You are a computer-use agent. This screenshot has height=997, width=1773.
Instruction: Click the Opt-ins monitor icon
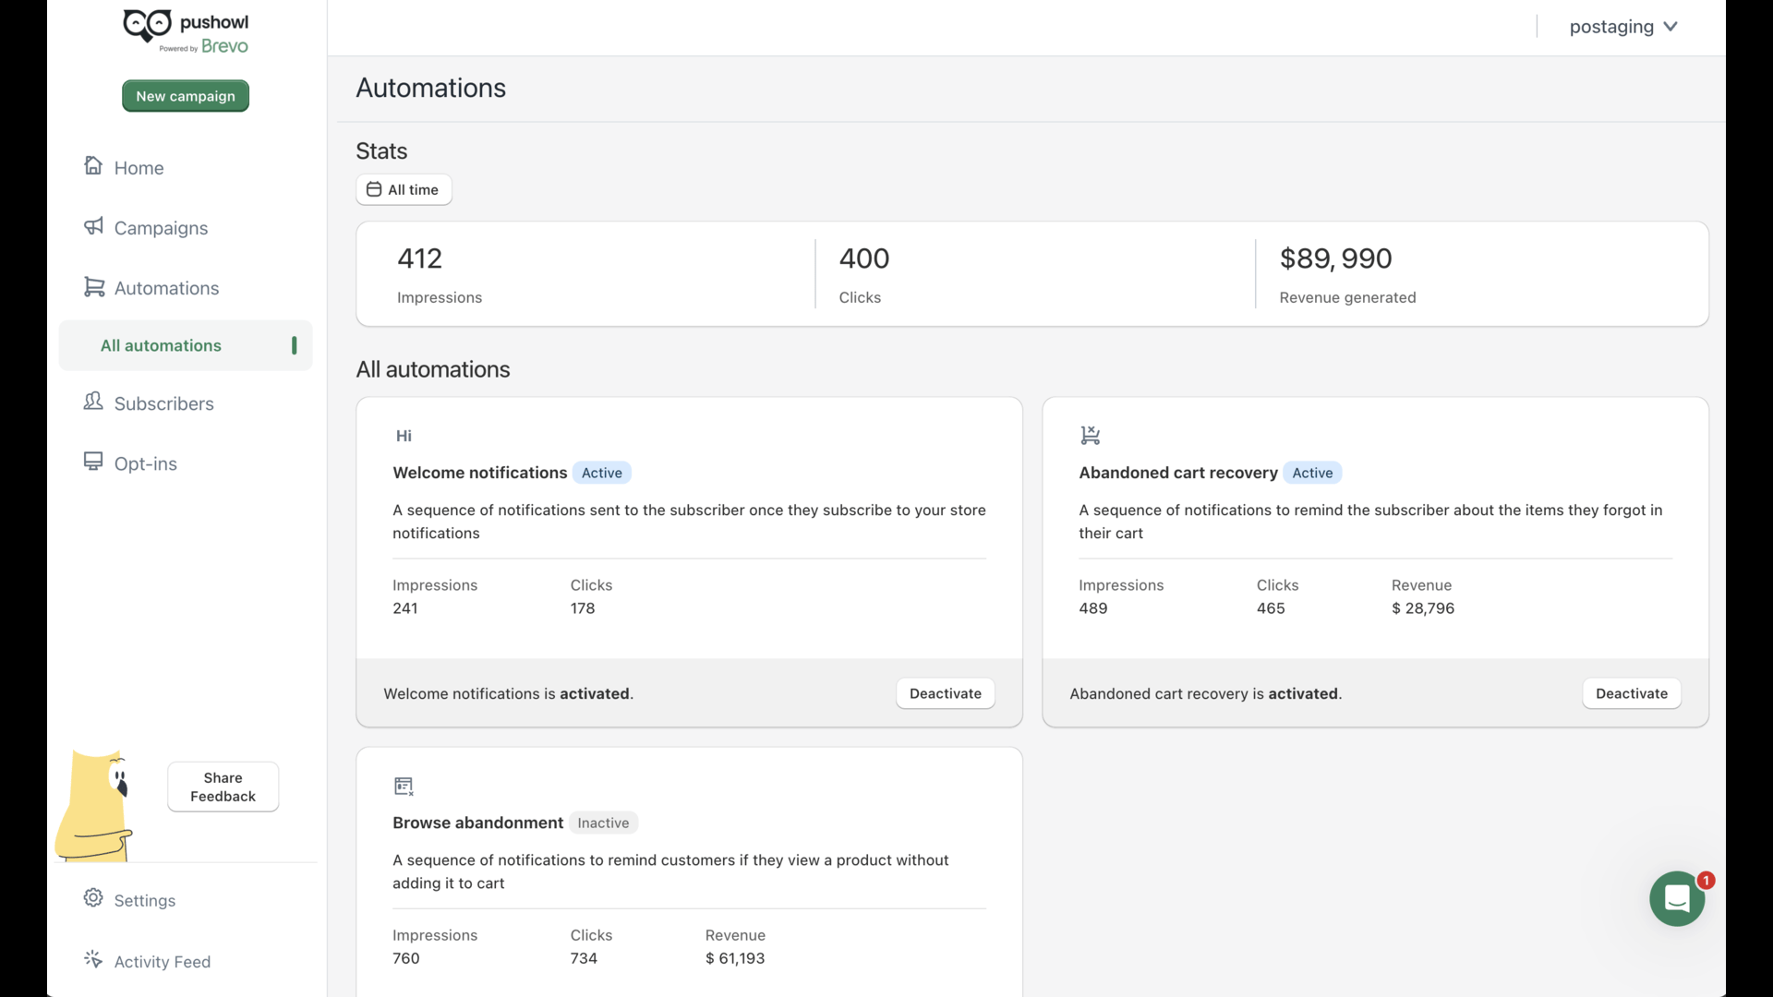(x=93, y=462)
